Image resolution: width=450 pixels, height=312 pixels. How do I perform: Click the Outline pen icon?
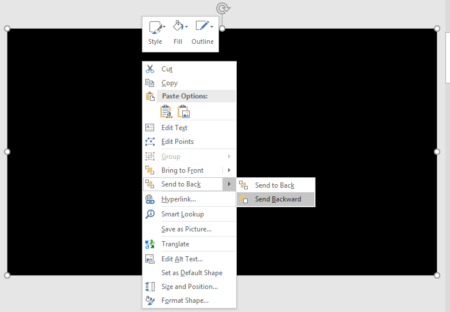point(202,25)
